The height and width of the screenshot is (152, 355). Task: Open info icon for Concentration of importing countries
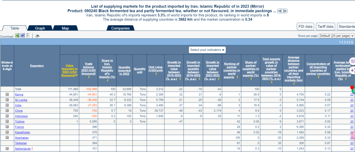[x=318, y=77]
